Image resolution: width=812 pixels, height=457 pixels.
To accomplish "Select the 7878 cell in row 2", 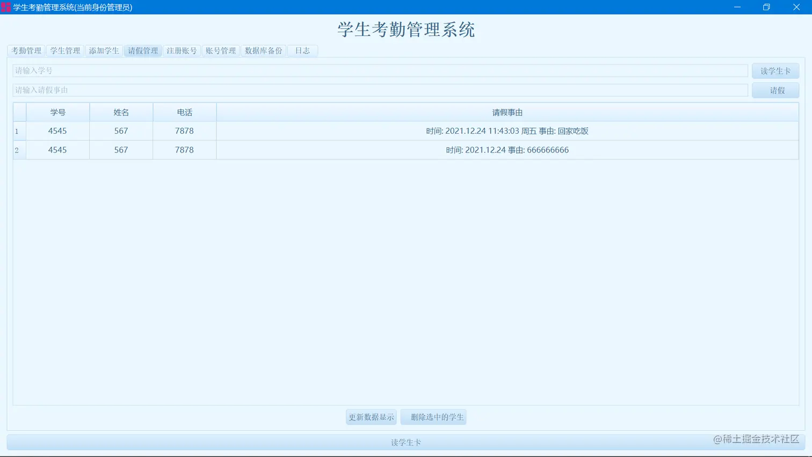I will 185,150.
